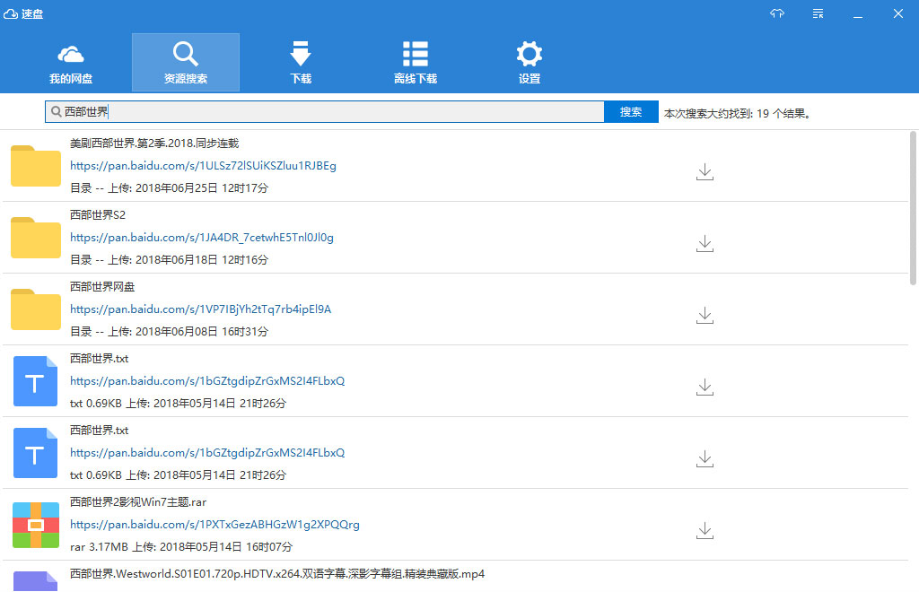This screenshot has width=919, height=592.
Task: Focus the 西部世界 search input field
Action: tap(325, 112)
